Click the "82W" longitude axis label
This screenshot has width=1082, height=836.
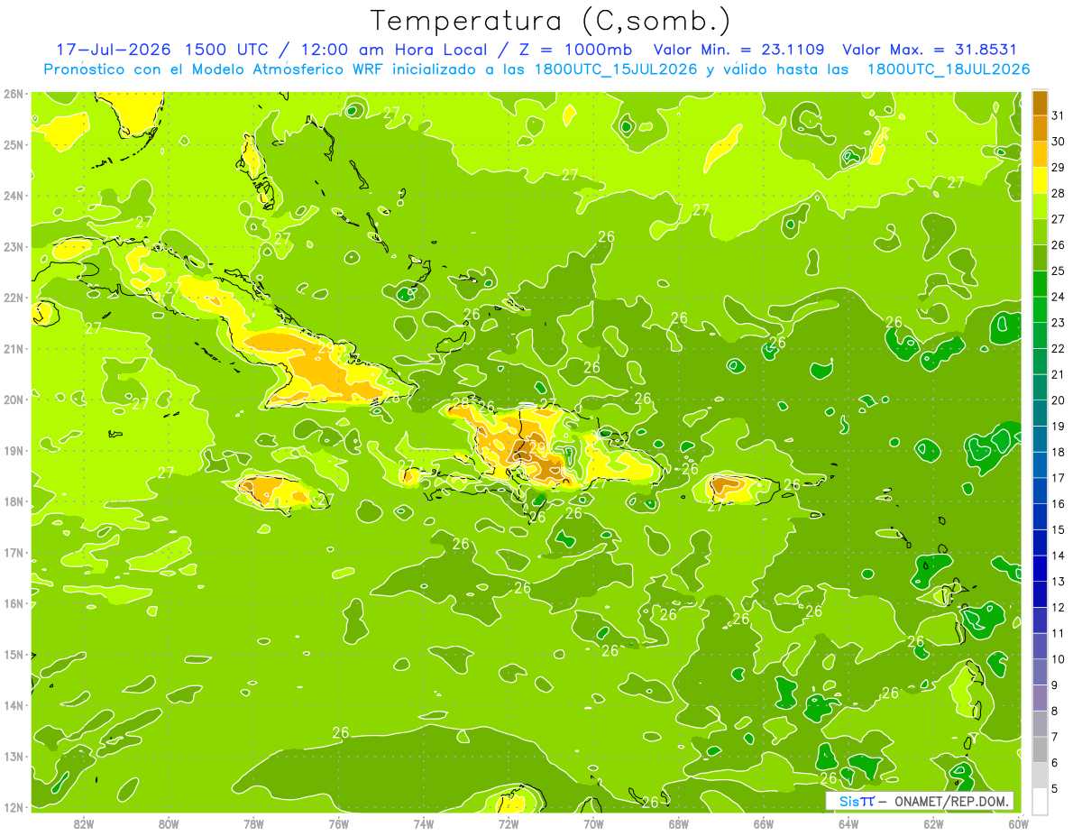[x=83, y=823]
